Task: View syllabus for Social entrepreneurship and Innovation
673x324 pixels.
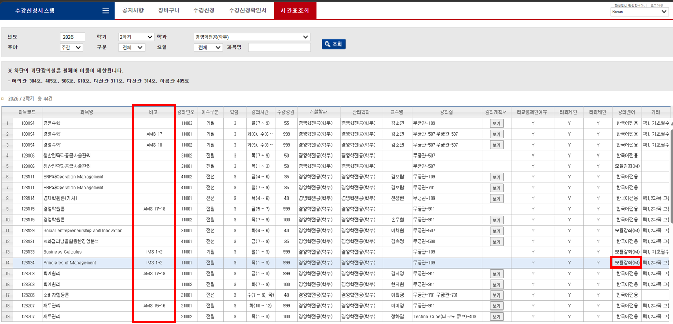Action: click(x=496, y=231)
